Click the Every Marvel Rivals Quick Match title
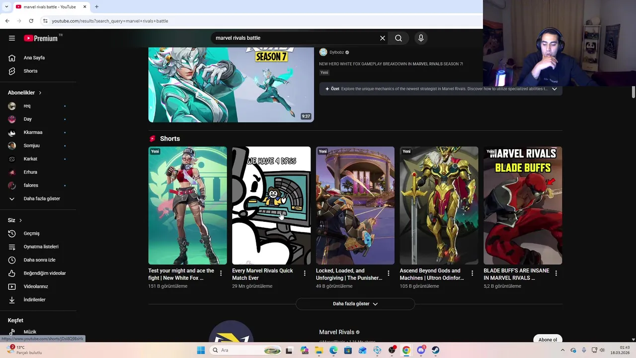This screenshot has width=636, height=358. [x=262, y=274]
